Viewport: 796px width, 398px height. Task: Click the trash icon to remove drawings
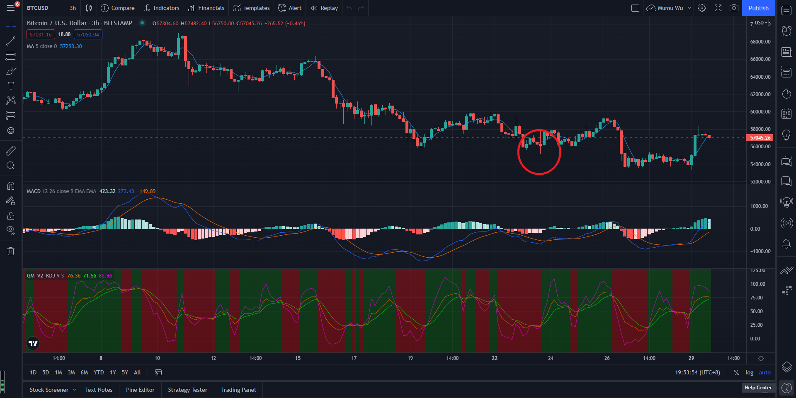pos(11,251)
